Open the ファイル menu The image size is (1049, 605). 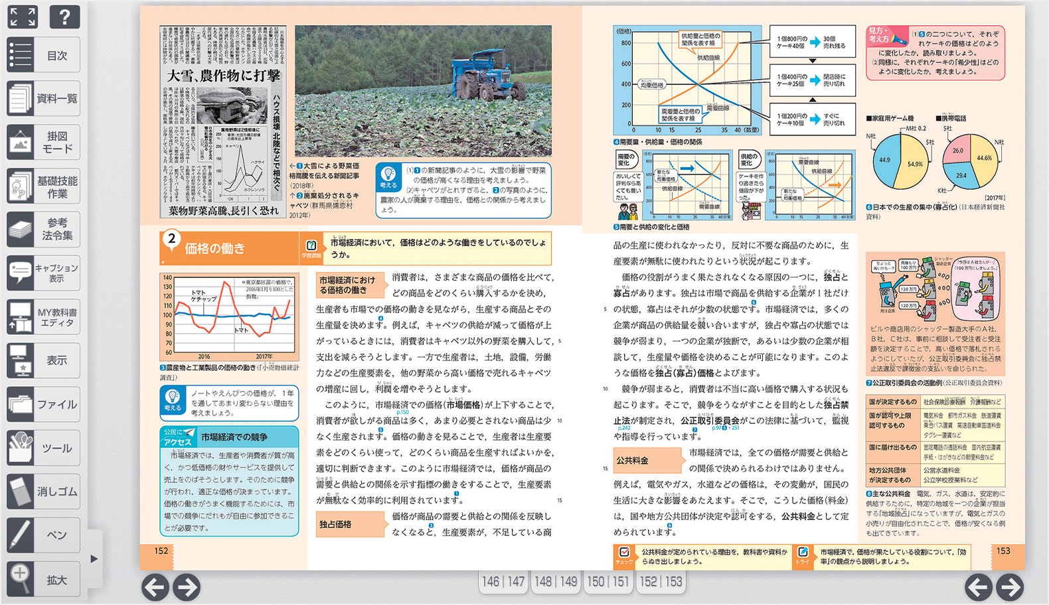43,404
